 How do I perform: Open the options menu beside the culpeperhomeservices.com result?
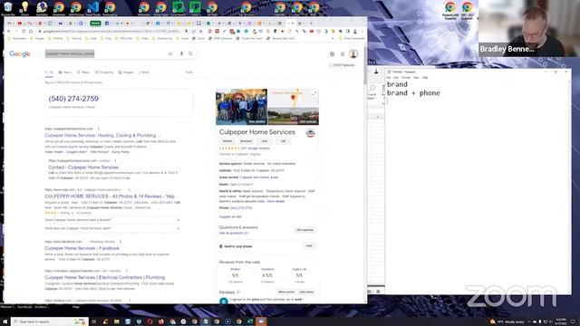coord(99,129)
